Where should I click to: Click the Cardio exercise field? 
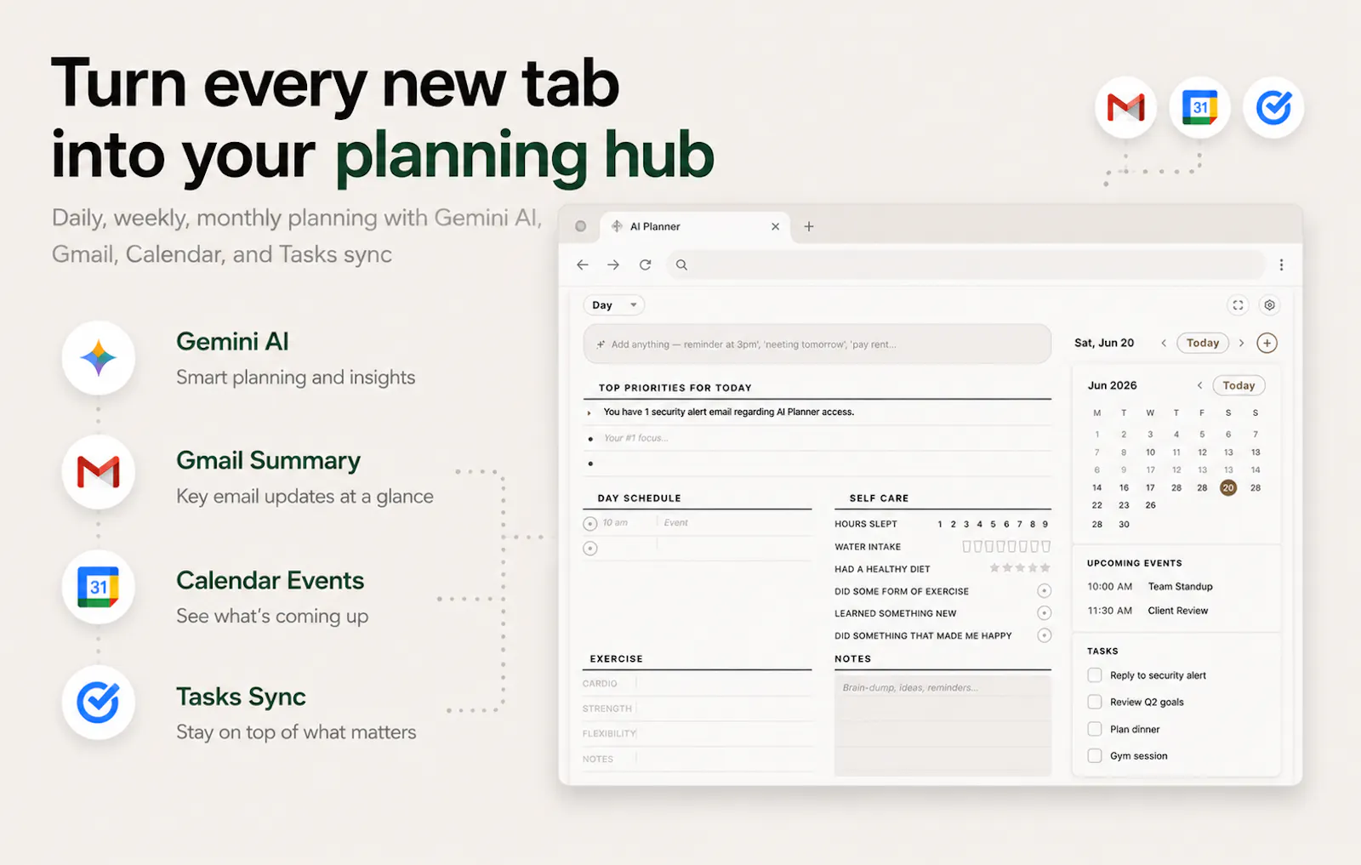(723, 683)
